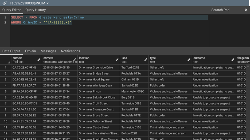Close the Scratch Pad panel

click(x=246, y=10)
